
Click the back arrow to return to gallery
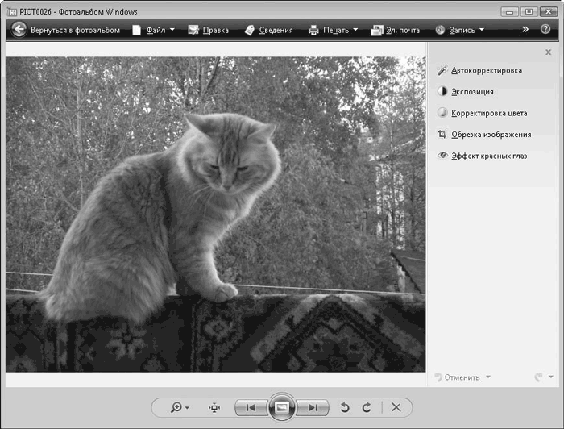pyautogui.click(x=19, y=30)
